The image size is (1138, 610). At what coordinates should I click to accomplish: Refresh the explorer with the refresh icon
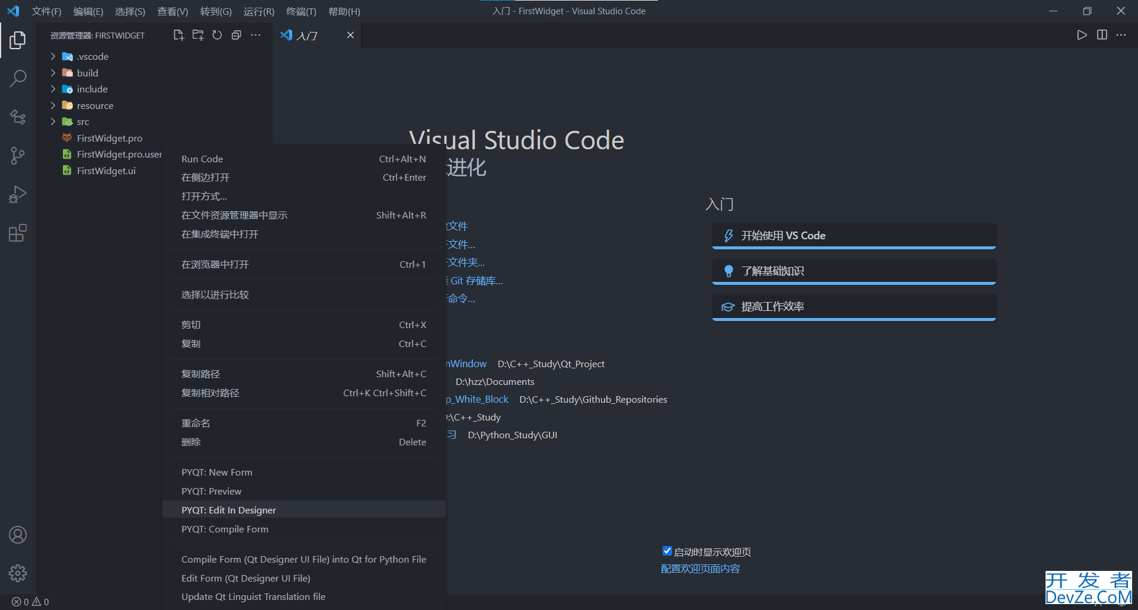(217, 35)
